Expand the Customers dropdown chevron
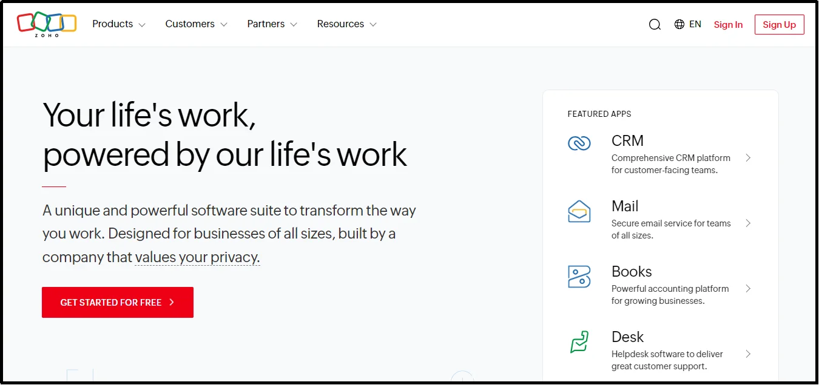The height and width of the screenshot is (385, 819). [x=223, y=25]
